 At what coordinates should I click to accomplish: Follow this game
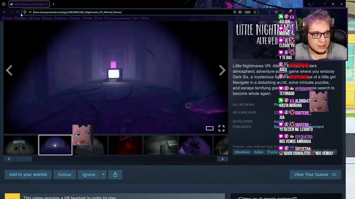(x=65, y=175)
